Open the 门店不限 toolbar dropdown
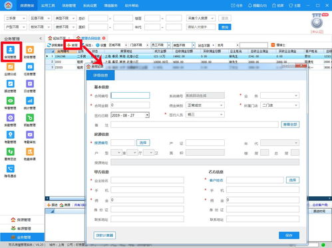This screenshot has width=332, height=248. (139, 45)
